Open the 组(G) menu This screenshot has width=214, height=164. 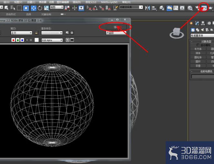(6, 2)
